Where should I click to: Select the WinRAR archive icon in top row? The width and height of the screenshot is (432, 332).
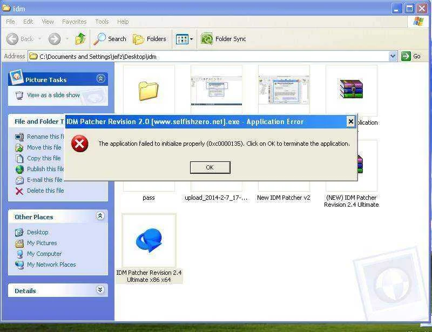tap(352, 89)
